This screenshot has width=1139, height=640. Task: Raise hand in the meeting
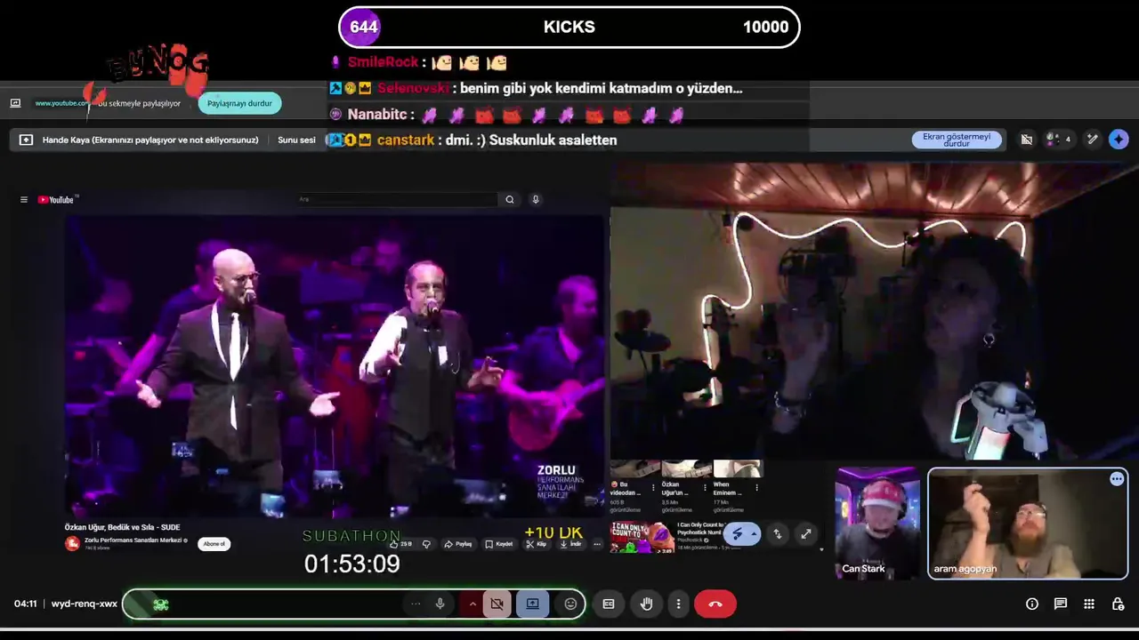647,604
